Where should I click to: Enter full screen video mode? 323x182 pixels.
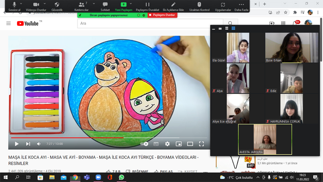coord(201,144)
